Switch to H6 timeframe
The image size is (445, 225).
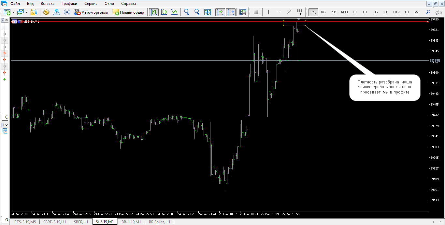(376, 12)
